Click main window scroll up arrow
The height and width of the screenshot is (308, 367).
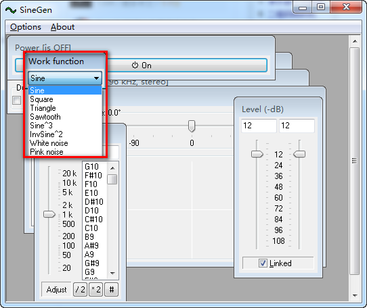pyautogui.click(x=355, y=41)
